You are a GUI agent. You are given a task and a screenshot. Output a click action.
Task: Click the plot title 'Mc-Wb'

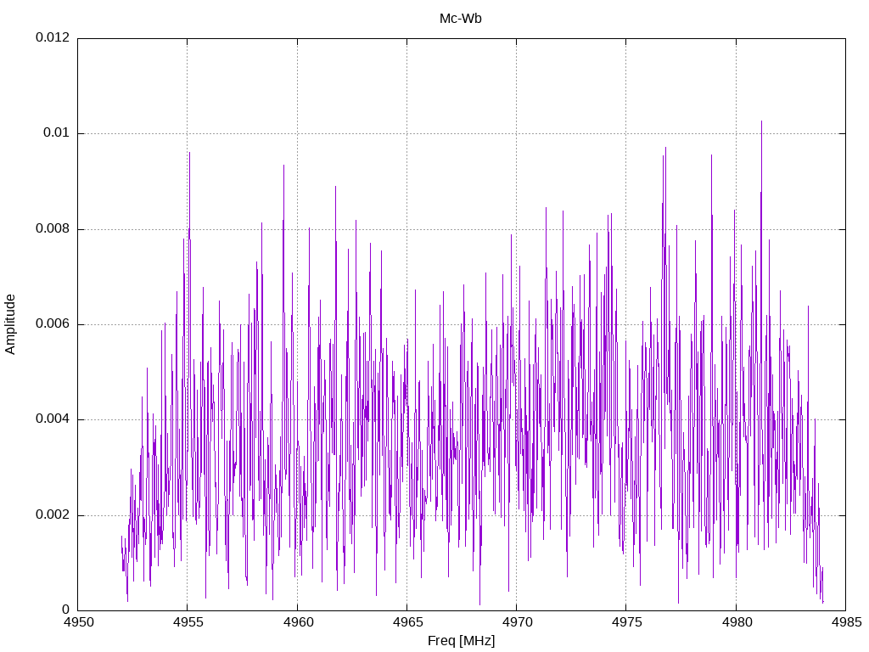click(461, 19)
